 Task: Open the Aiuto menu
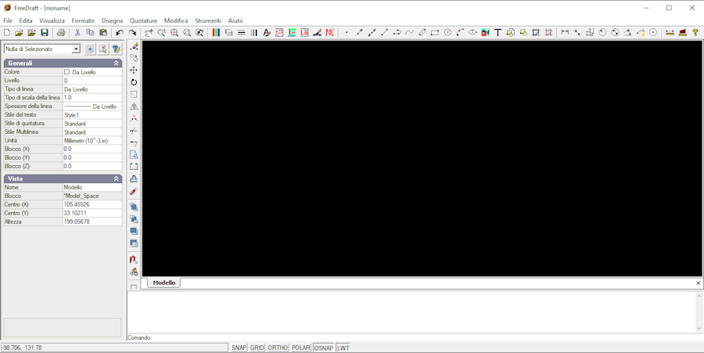(235, 20)
